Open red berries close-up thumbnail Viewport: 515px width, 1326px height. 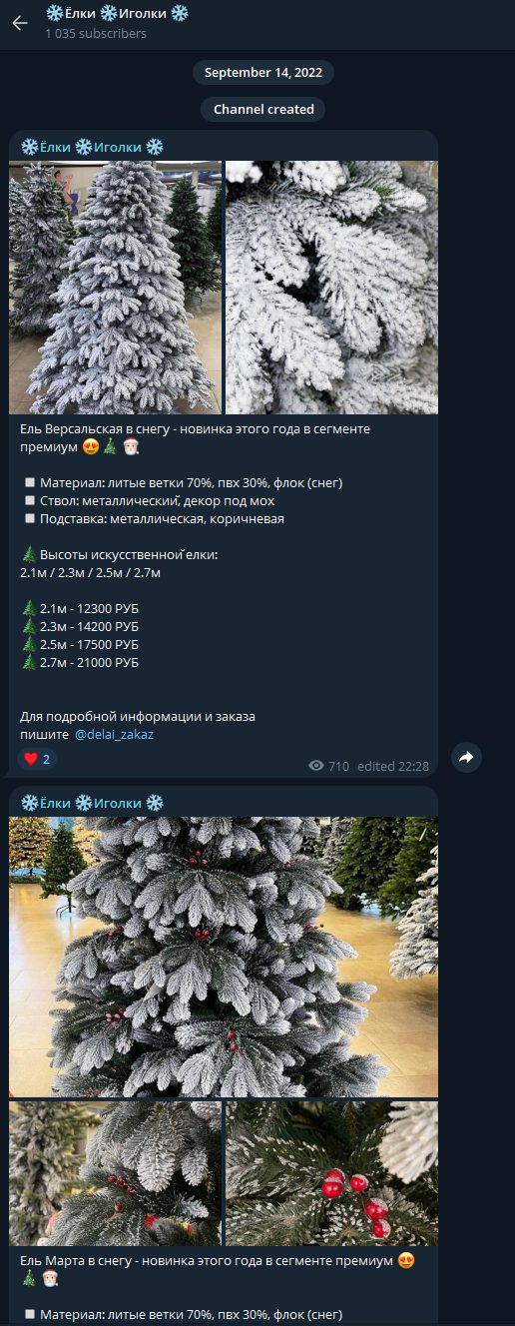[331, 1173]
